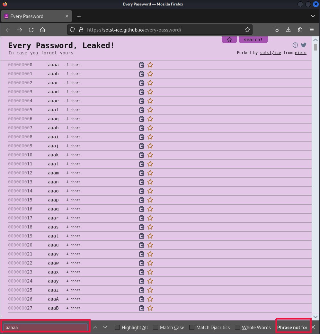Favorite password aaao
This screenshot has height=334, width=320.
point(150,191)
